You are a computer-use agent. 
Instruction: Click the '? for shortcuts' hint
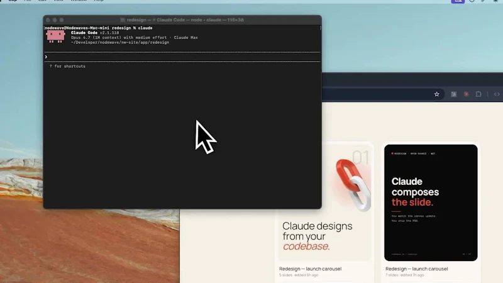(x=67, y=67)
